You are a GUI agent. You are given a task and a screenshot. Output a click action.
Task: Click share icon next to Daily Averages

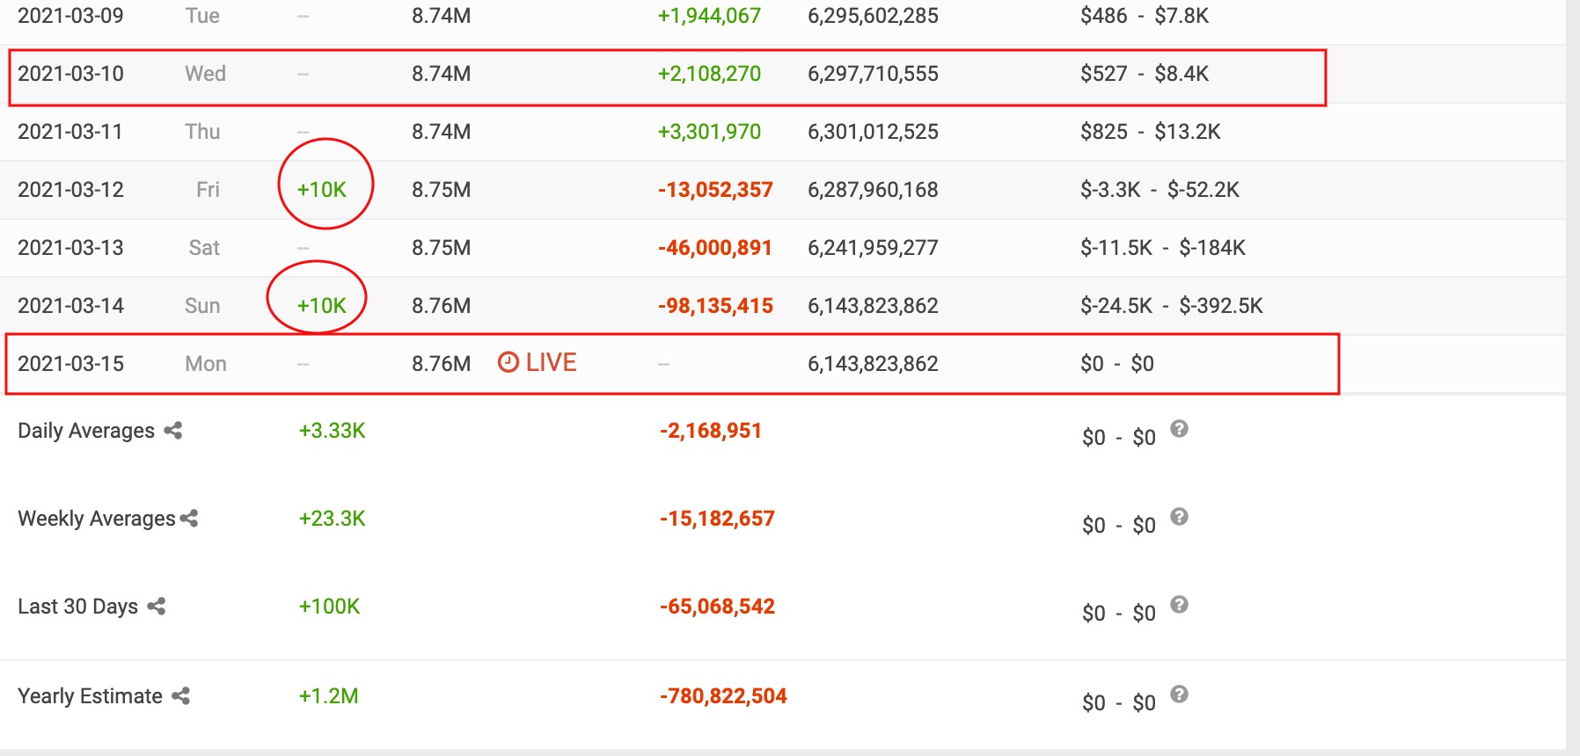pyautogui.click(x=173, y=431)
